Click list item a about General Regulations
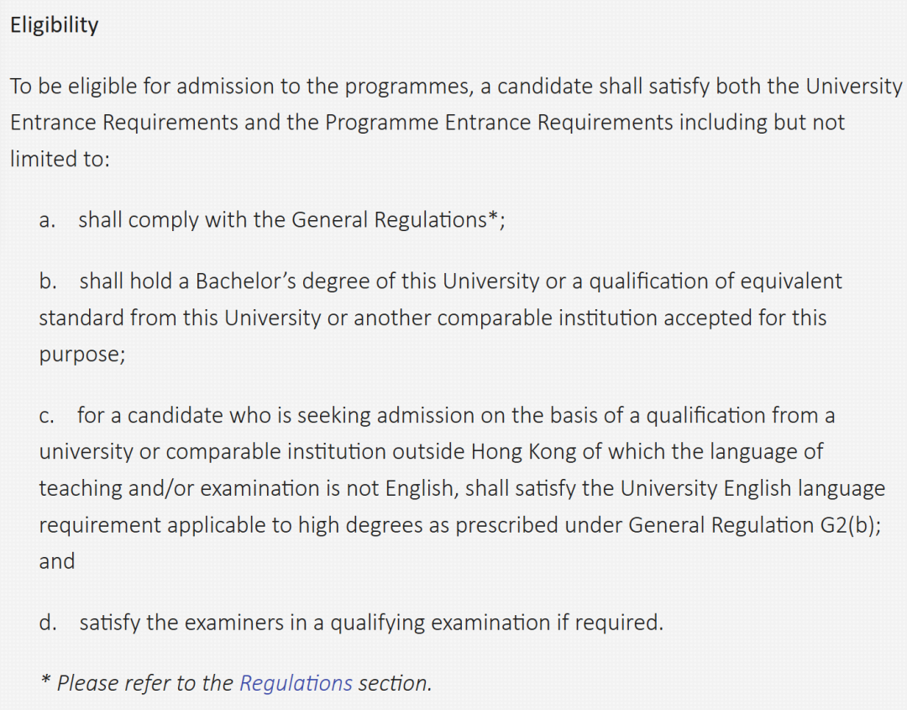 click(272, 220)
